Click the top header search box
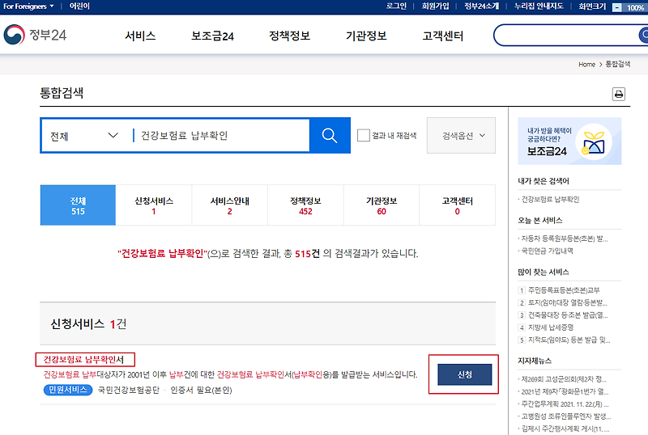This screenshot has height=435, width=648. pos(566,35)
